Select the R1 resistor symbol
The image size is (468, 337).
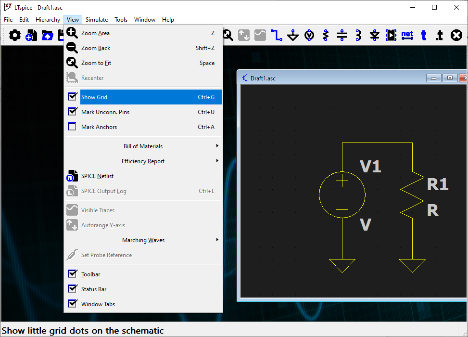412,195
